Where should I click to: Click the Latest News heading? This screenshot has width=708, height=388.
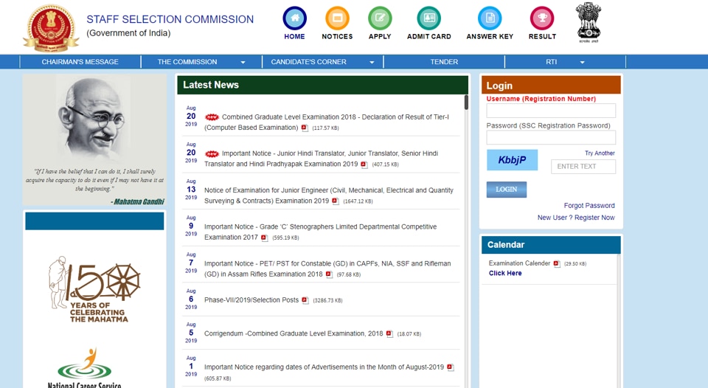click(211, 85)
